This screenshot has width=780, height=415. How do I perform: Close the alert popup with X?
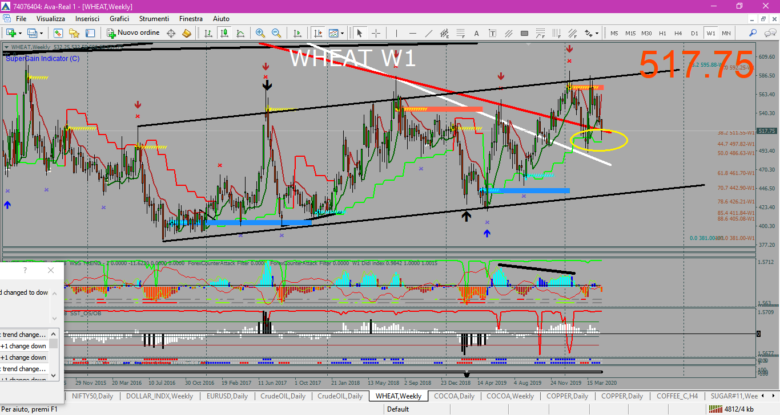pos(50,270)
